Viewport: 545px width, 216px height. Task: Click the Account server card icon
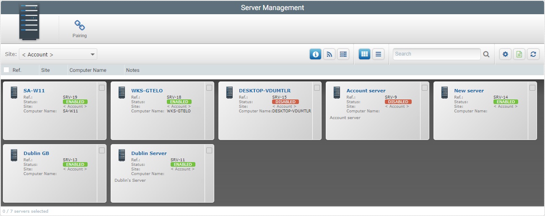(x=337, y=92)
